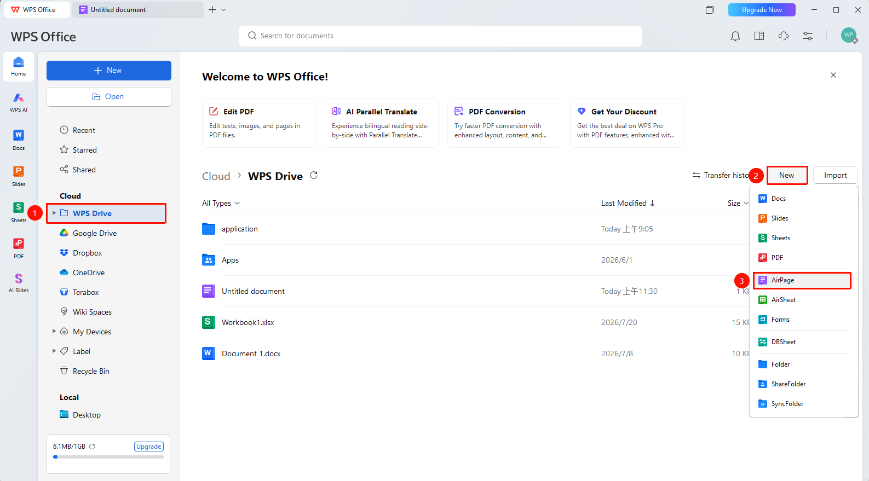Screen dimensions: 869x481
Task: Open AI Slides in the sidebar
Action: point(19,283)
